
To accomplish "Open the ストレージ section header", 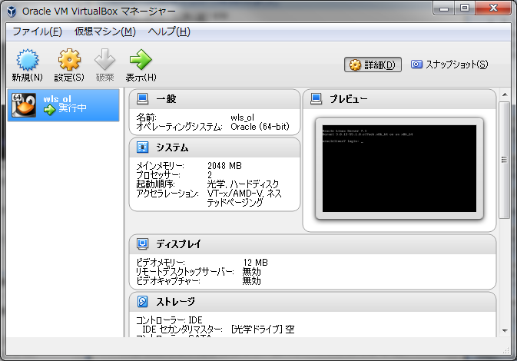I will tap(313, 302).
